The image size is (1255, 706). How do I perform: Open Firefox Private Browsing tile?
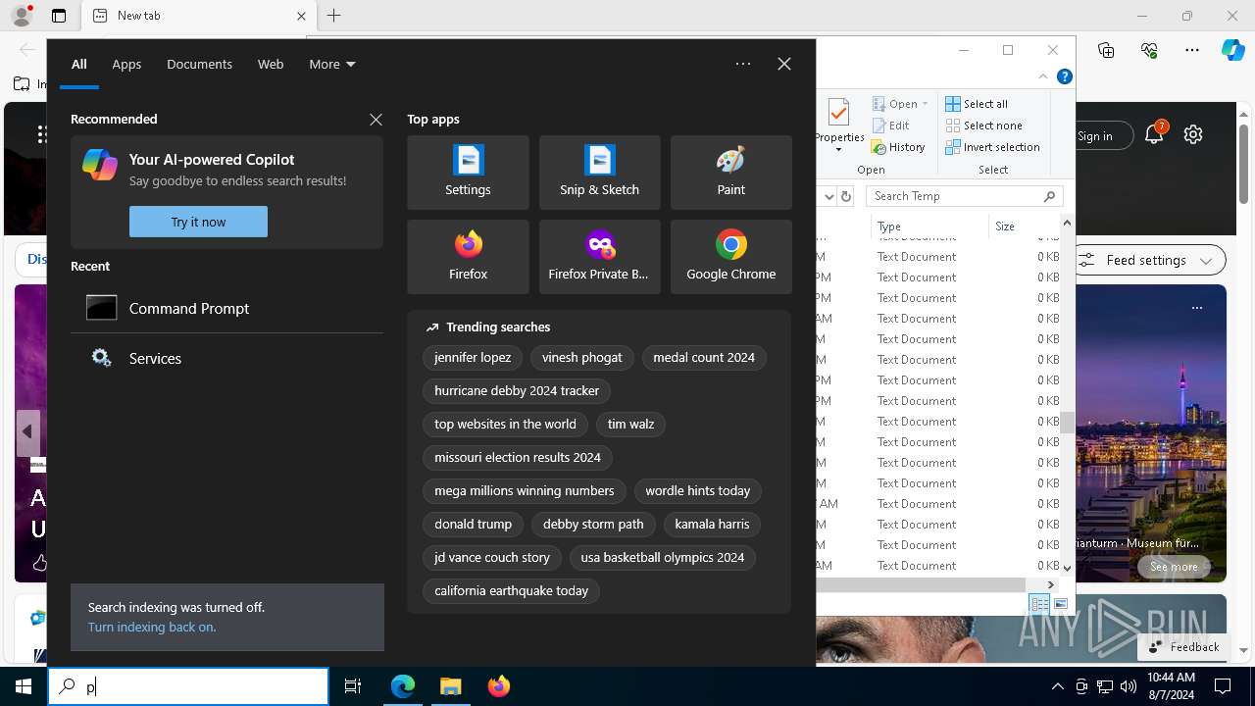(x=599, y=257)
